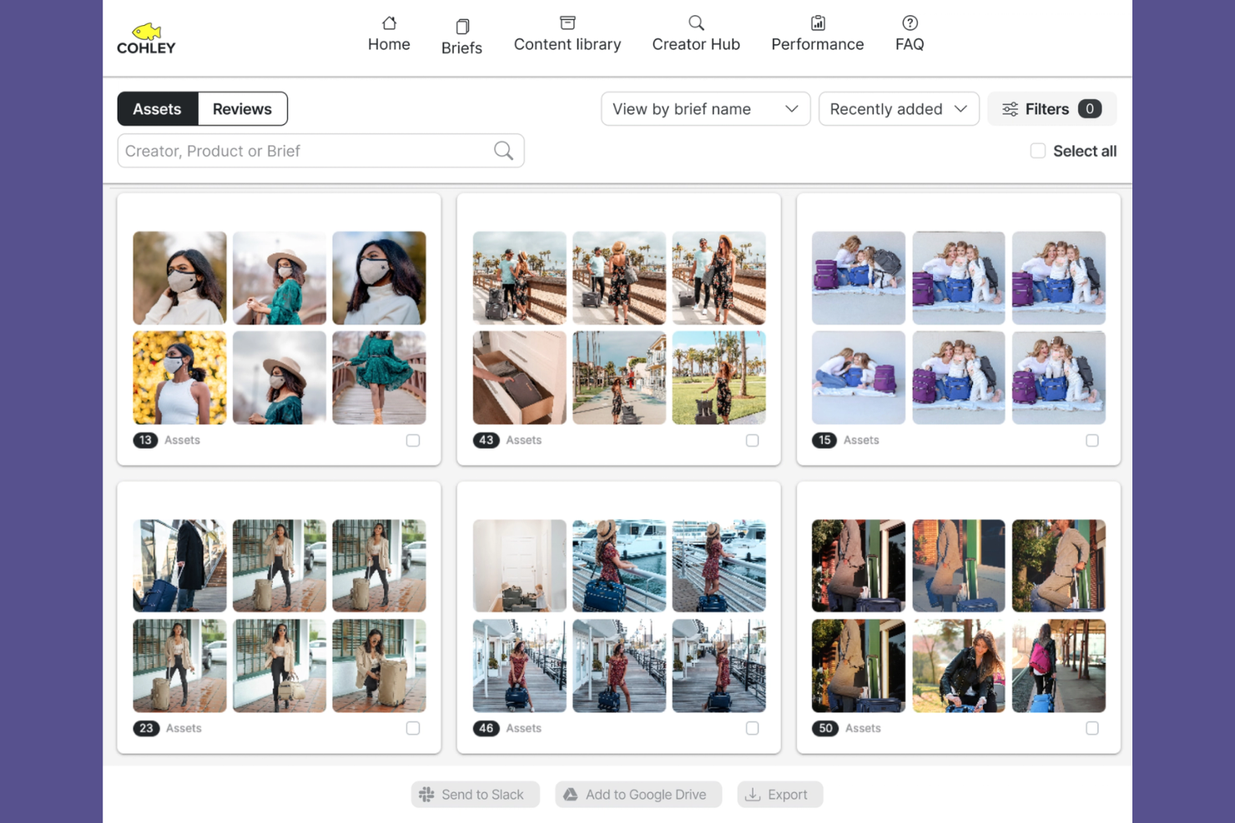Open the woman on green grass thumbnail
The image size is (1235, 823).
coord(719,378)
